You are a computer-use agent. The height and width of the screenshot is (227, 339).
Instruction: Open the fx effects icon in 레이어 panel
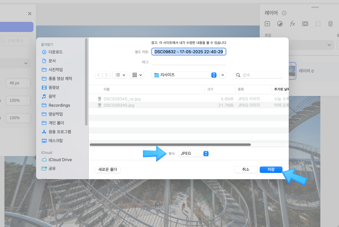(292, 24)
